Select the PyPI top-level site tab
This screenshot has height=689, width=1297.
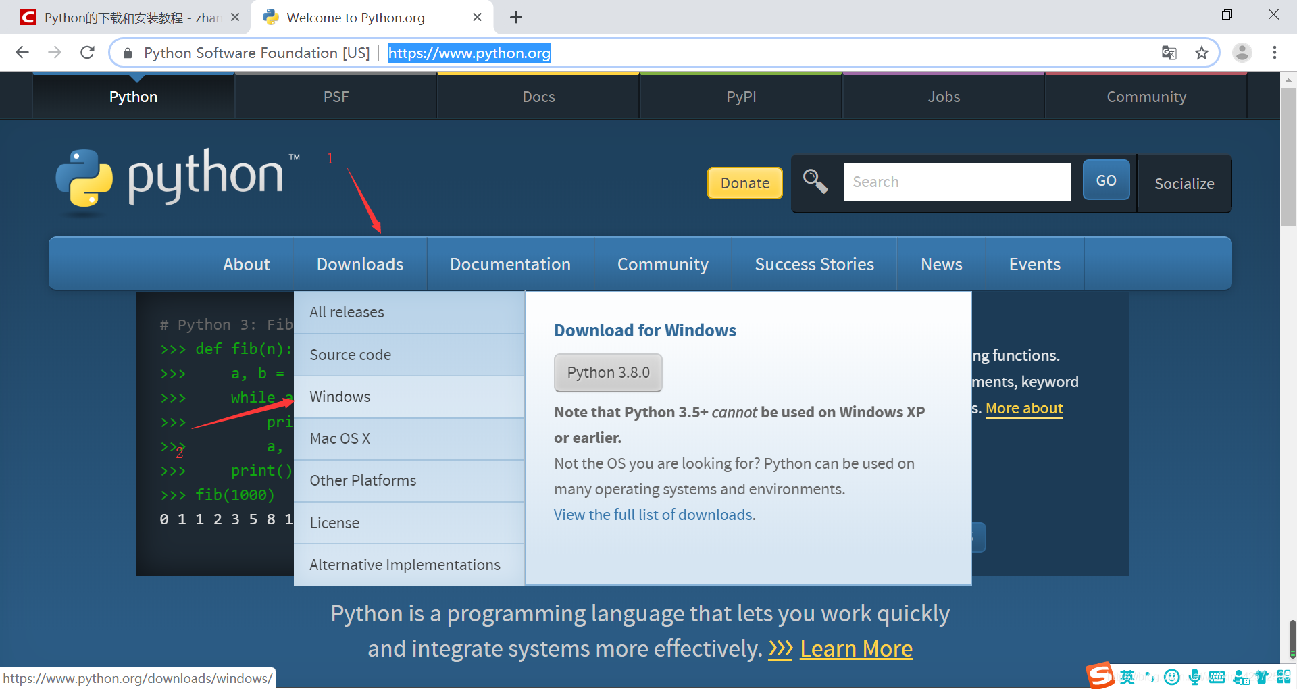point(741,97)
